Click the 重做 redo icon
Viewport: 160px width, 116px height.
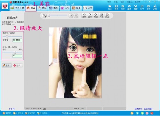[90, 15]
